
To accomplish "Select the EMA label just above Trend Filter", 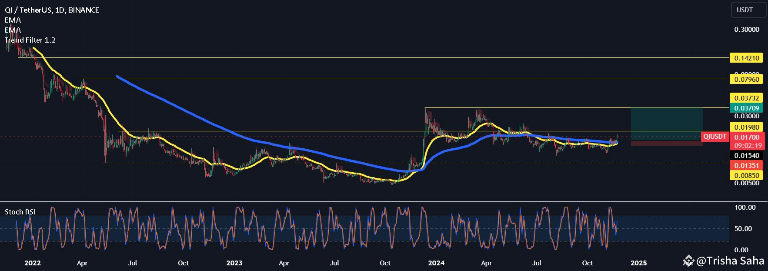I will pos(13,30).
